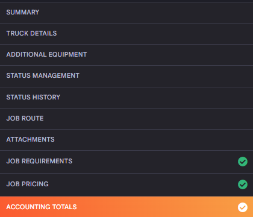Open the Truck Details section
Viewport: 253px width, 217px height.
point(126,34)
